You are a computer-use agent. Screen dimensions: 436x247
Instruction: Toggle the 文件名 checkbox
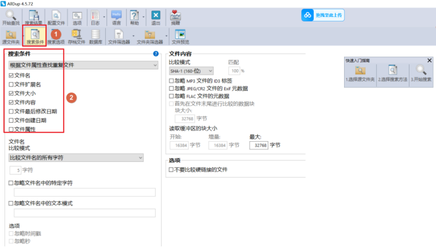tap(11, 76)
